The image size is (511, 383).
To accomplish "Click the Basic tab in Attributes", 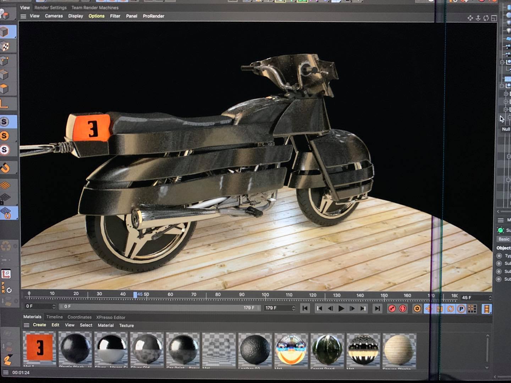I will [x=504, y=239].
